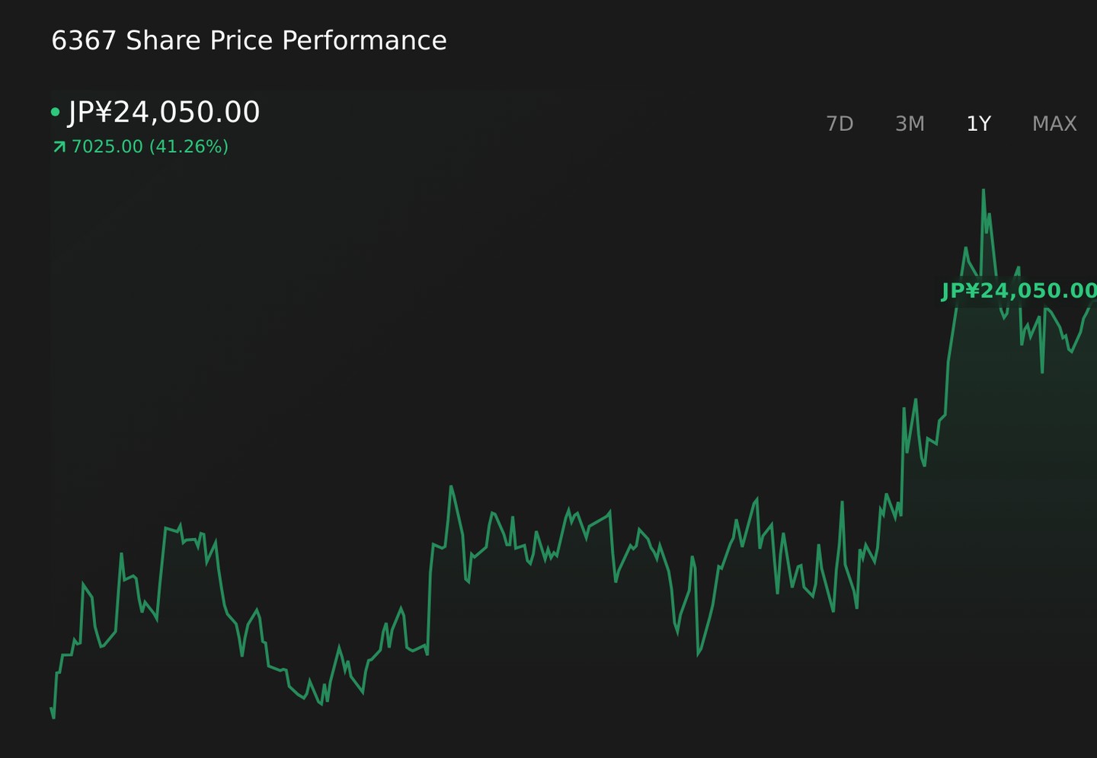Click the sharp dip following the all-time peak
1097x758 pixels.
tap(1042, 371)
